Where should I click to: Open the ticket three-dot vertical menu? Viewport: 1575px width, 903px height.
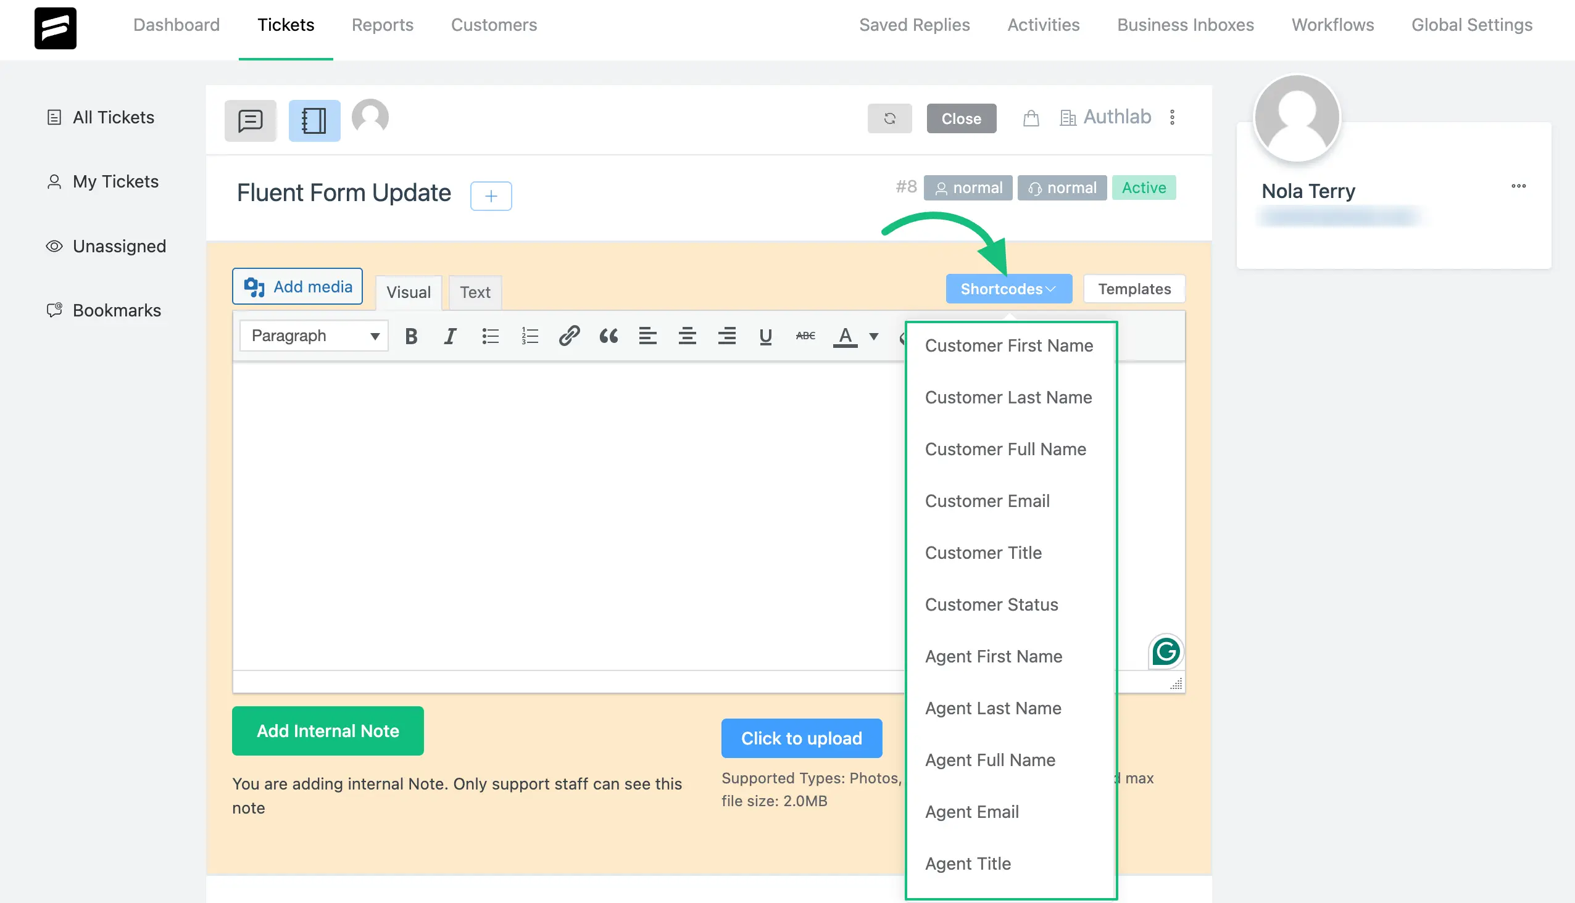point(1172,117)
